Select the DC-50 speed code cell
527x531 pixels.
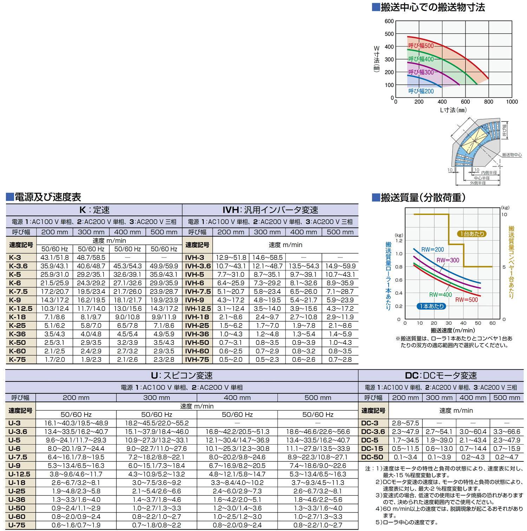coord(373,457)
